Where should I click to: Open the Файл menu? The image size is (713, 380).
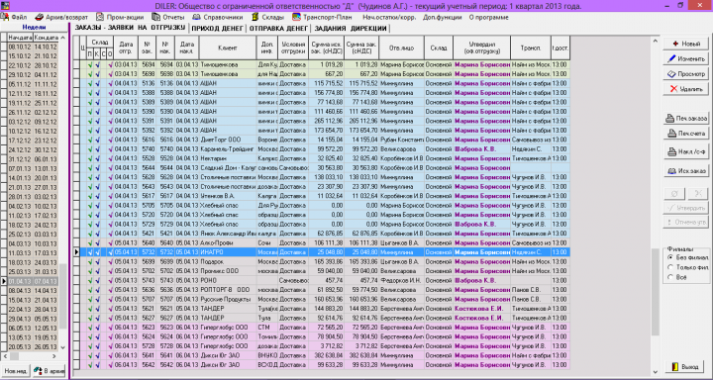click(15, 17)
